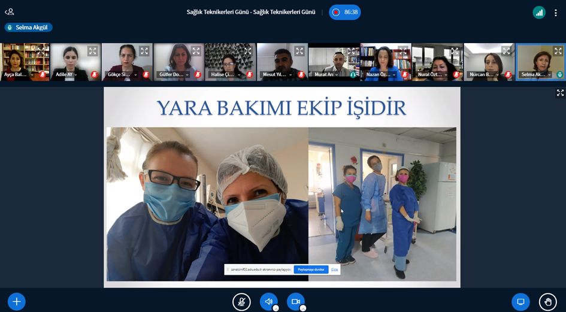Expand camera options chevron

(302, 308)
